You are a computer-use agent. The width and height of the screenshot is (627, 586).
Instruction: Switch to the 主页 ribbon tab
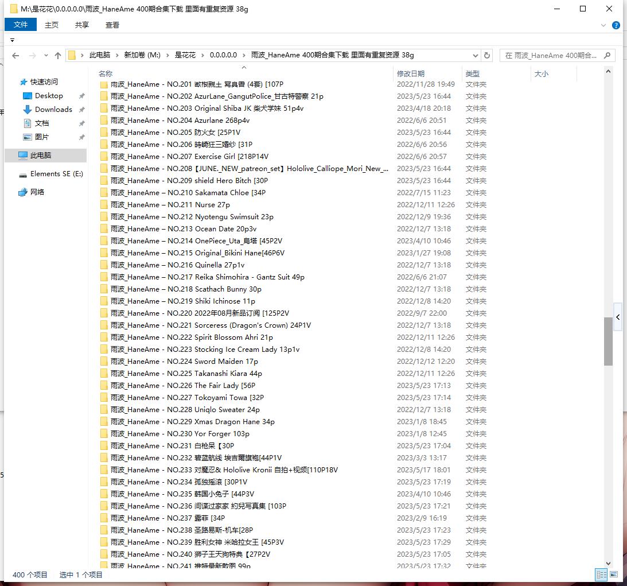click(52, 25)
